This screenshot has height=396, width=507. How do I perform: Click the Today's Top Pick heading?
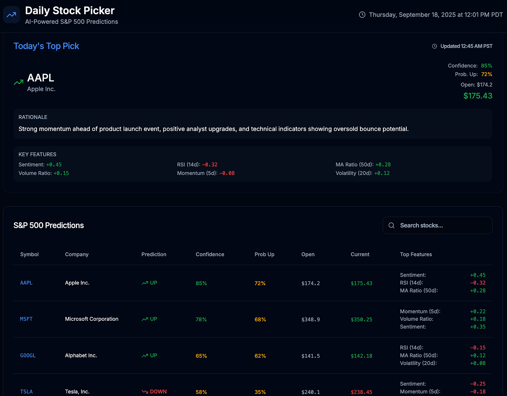coord(46,46)
